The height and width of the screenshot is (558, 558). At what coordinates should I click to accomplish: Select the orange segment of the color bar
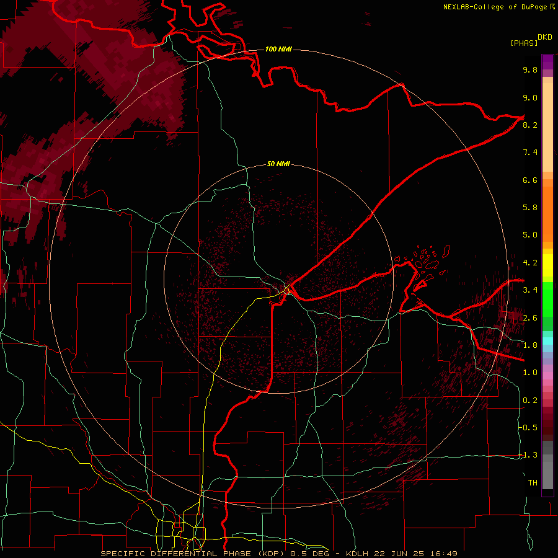(547, 213)
